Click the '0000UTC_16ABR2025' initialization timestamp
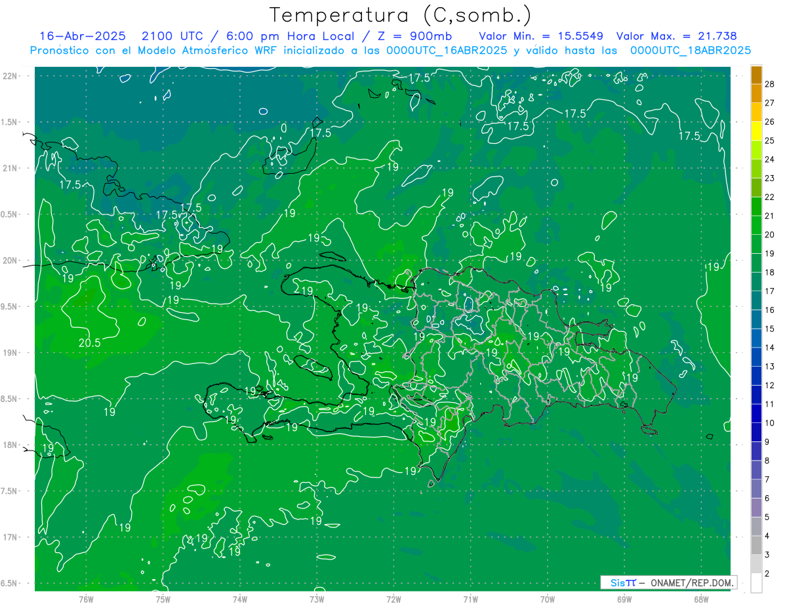Image resolution: width=787 pixels, height=608 pixels. click(x=447, y=51)
